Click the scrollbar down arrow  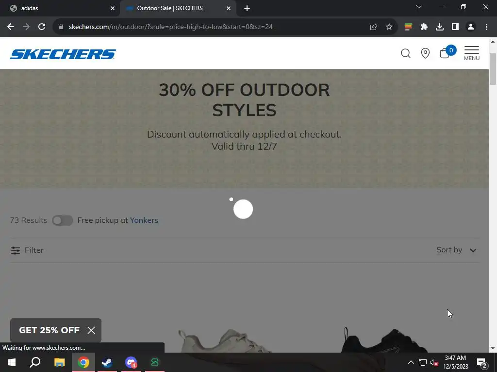(x=493, y=349)
